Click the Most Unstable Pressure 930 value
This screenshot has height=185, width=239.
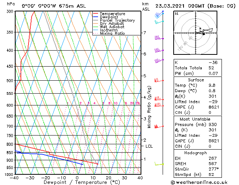click(x=213, y=124)
